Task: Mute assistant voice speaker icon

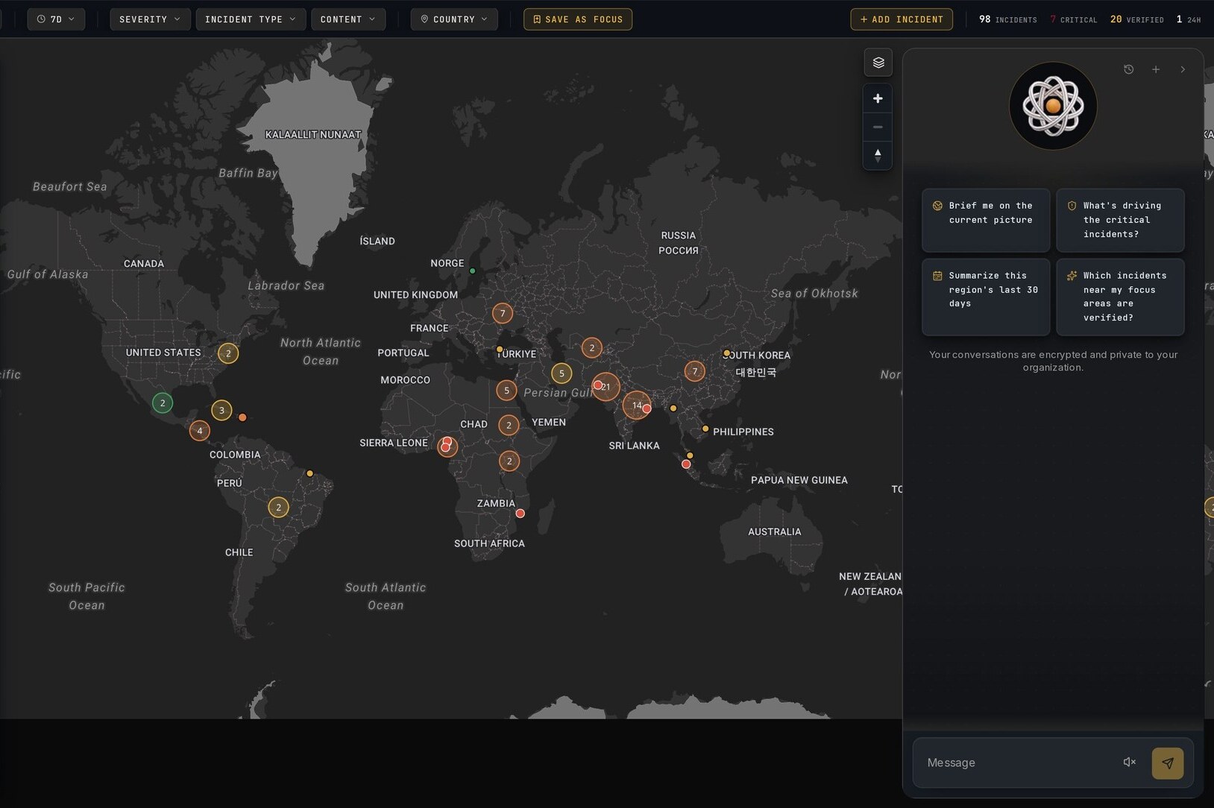Action: [1129, 762]
